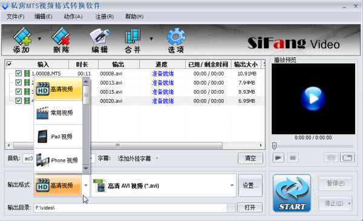Click the 打开 open folder button

[x=250, y=207]
